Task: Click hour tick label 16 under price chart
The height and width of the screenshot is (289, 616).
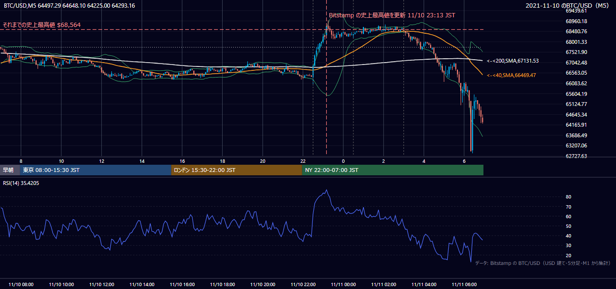Action: [182, 161]
